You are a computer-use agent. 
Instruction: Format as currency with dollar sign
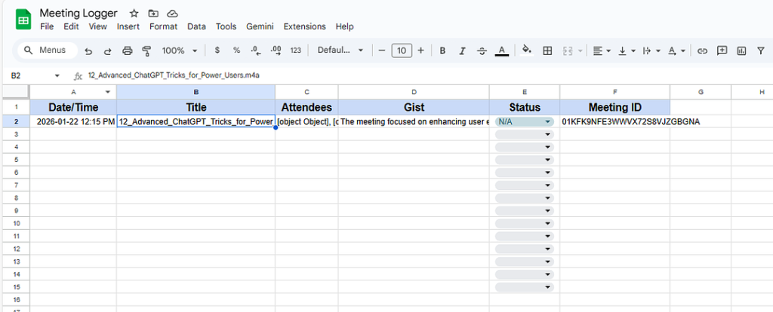pos(217,50)
